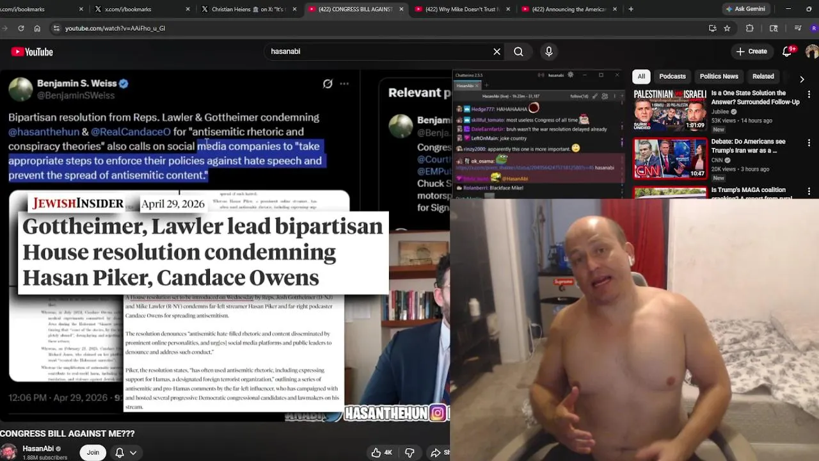Open Chatterino settings gear icon

click(x=571, y=75)
